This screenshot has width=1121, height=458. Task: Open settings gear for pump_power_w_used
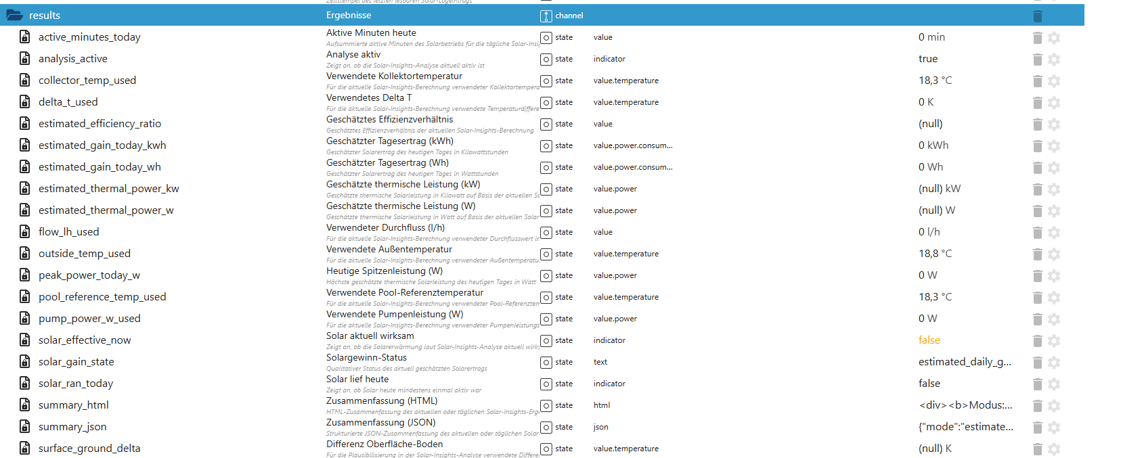[x=1054, y=319]
